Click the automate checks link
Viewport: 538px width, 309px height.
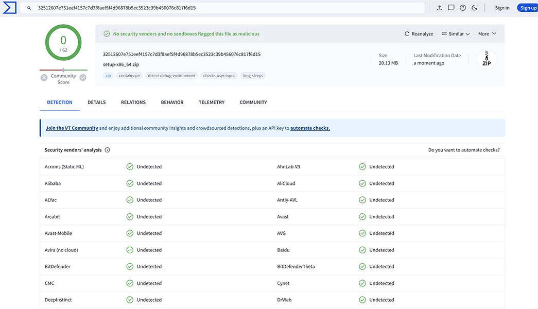310,128
